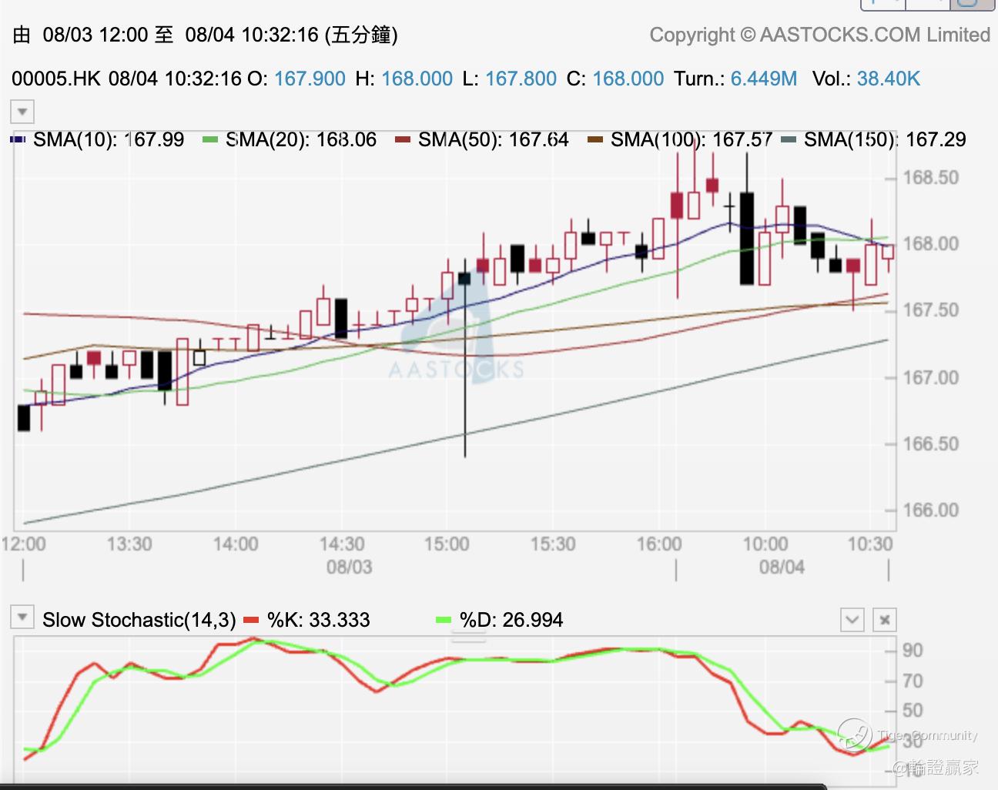Click the 50 level on the stochastic axis
998x790 pixels.
[x=913, y=711]
